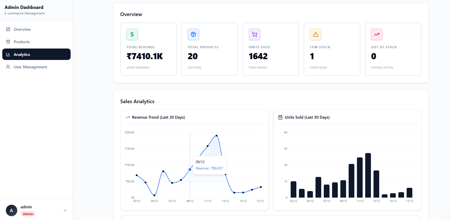Screen dimensions: 450x220
Task: Click the admin avatar circle A
Action: (11, 210)
